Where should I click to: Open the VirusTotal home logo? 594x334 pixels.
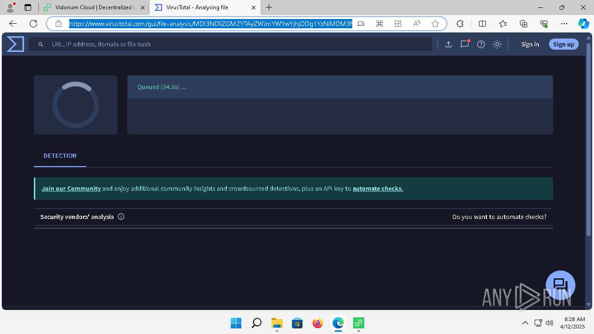pos(15,44)
